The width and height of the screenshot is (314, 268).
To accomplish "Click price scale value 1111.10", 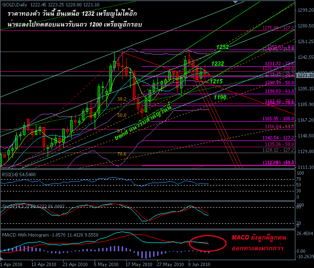I will [306, 167].
